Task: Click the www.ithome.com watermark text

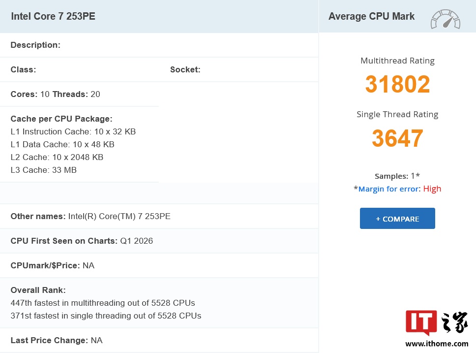Action: pyautogui.click(x=437, y=344)
